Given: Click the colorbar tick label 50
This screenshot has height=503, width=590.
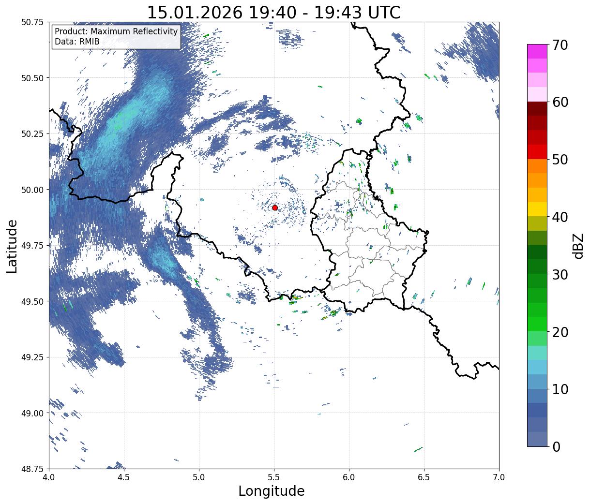Looking at the screenshot, I should [x=560, y=159].
